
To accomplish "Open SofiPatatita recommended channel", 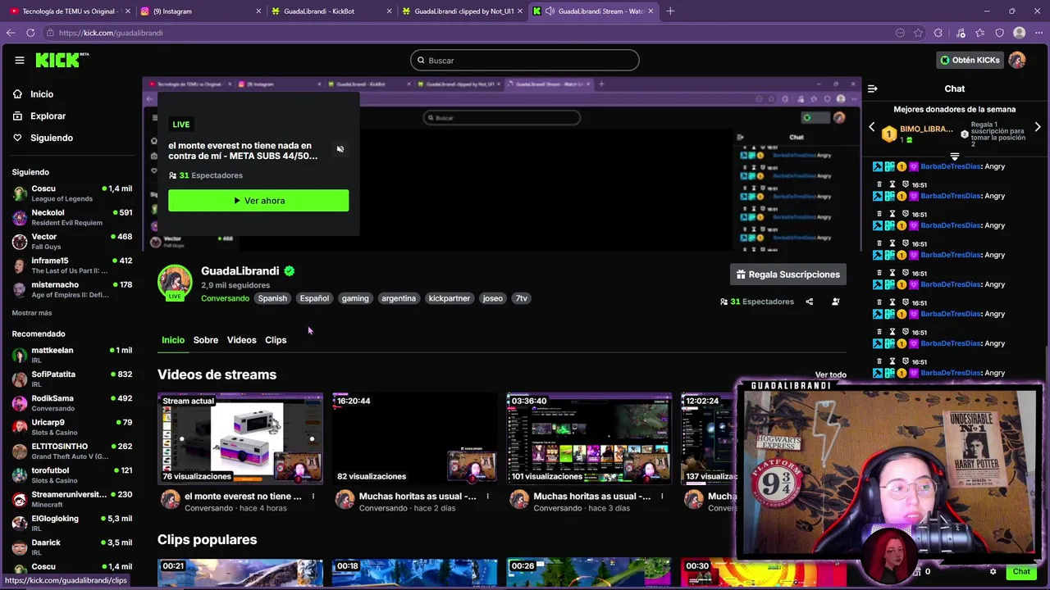I will [x=71, y=379].
